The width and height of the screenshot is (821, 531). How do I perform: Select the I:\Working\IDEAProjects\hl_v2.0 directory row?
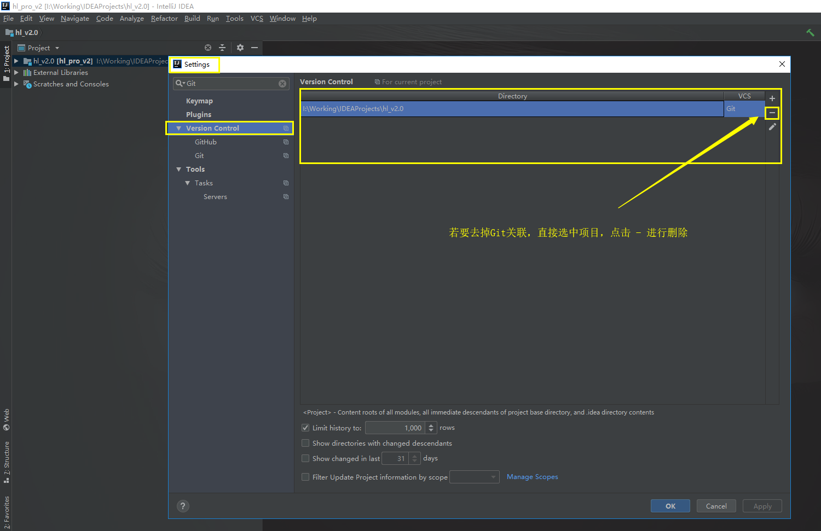click(512, 109)
